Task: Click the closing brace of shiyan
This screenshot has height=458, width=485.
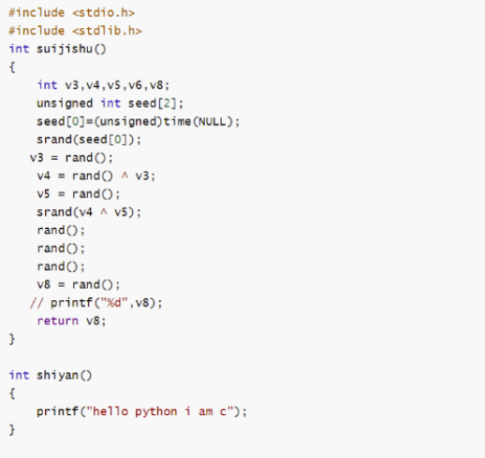Action: click(12, 430)
